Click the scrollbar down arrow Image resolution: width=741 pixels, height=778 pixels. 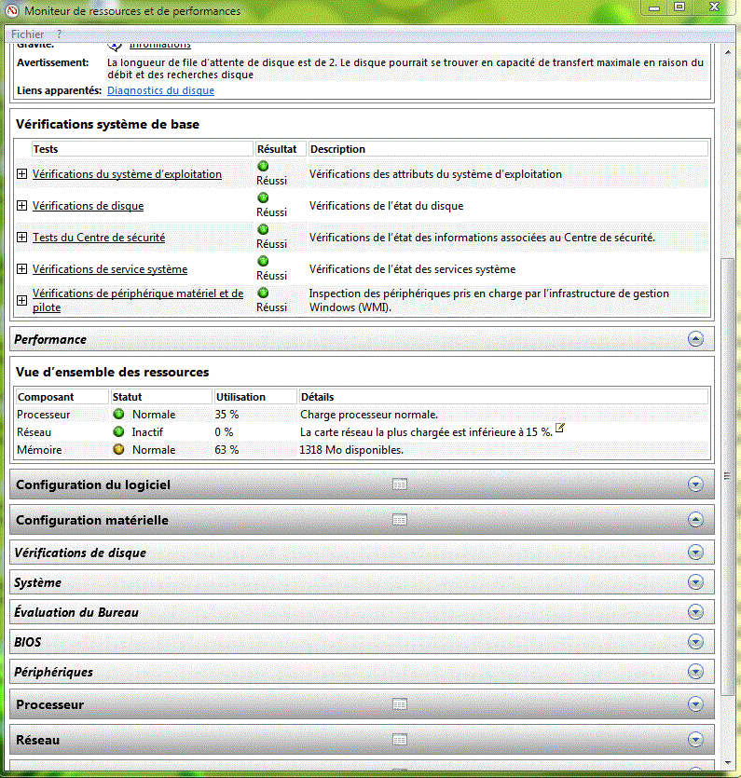pos(727,762)
